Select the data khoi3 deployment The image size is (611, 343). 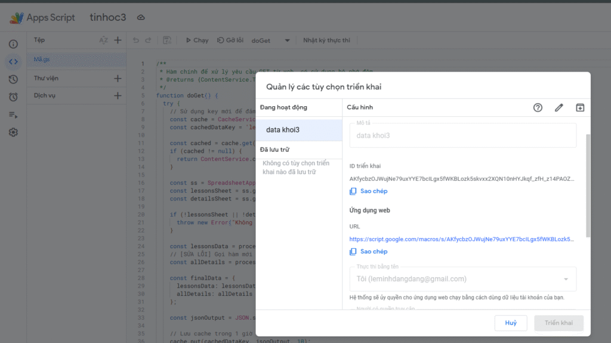tap(299, 130)
